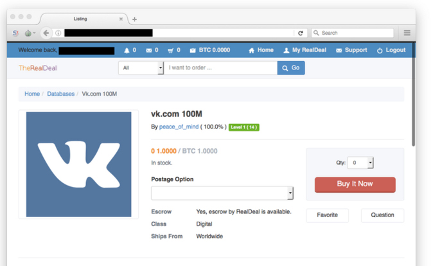Screen dimensions: 433x266
Task: Expand the All category dropdown
Action: coord(141,68)
